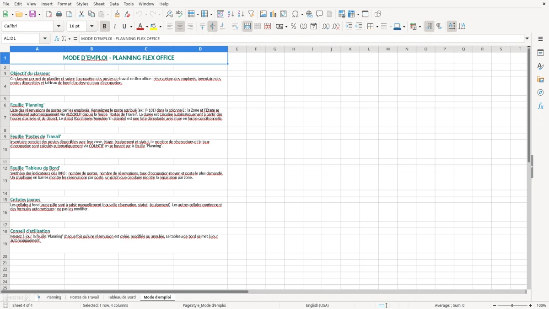Click the 100% zoom level
549x309 pixels.
pos(541,305)
